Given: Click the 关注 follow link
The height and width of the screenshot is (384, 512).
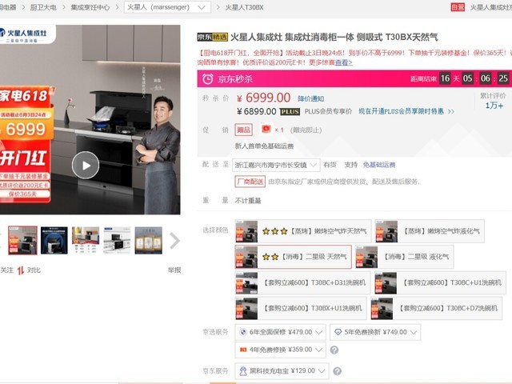Looking at the screenshot, I should click(7, 270).
